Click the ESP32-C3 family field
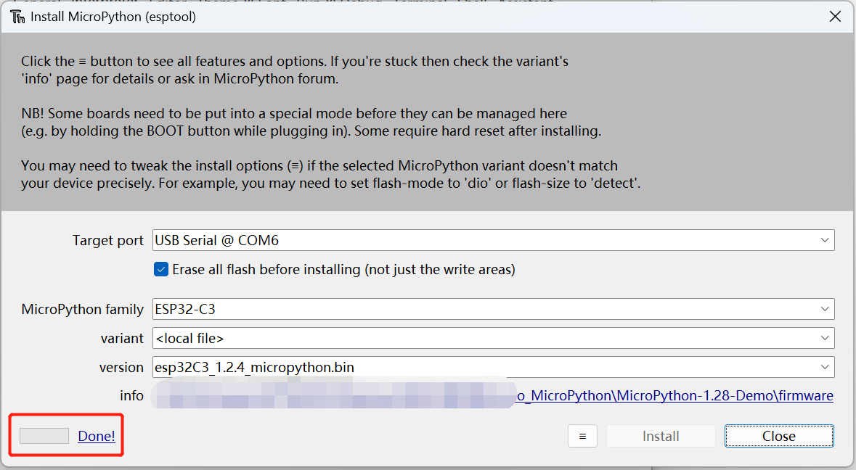This screenshot has width=856, height=470. [x=493, y=309]
